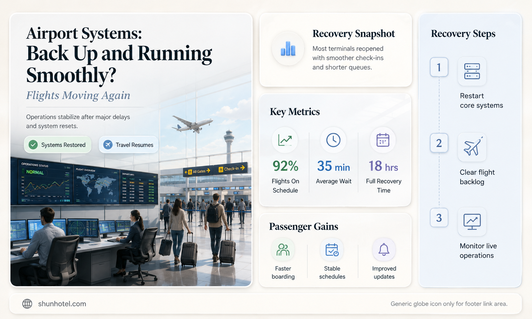532x319 pixels.
Task: Select step number 1 in Recovery Steps
Action: tap(439, 67)
